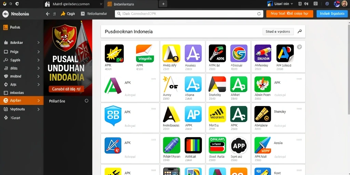Open the purple G icon labeled ASfoluir
This screenshot has height=175, width=350.
pyautogui.click(x=239, y=53)
